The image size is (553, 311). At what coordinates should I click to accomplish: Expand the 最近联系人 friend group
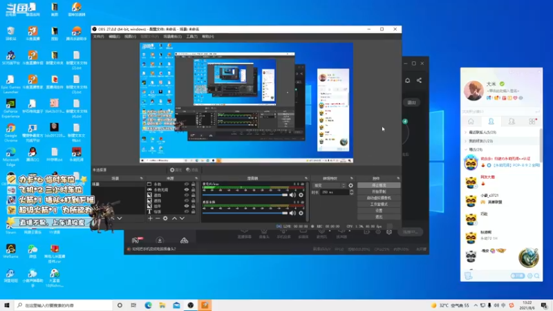pos(465,133)
